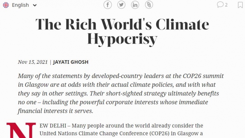Click the headline The Rich World's Climate Hypocrisy
The image size is (245, 138).
click(122, 32)
